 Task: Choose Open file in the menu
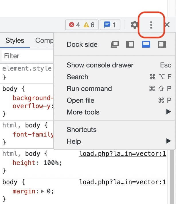114,100
